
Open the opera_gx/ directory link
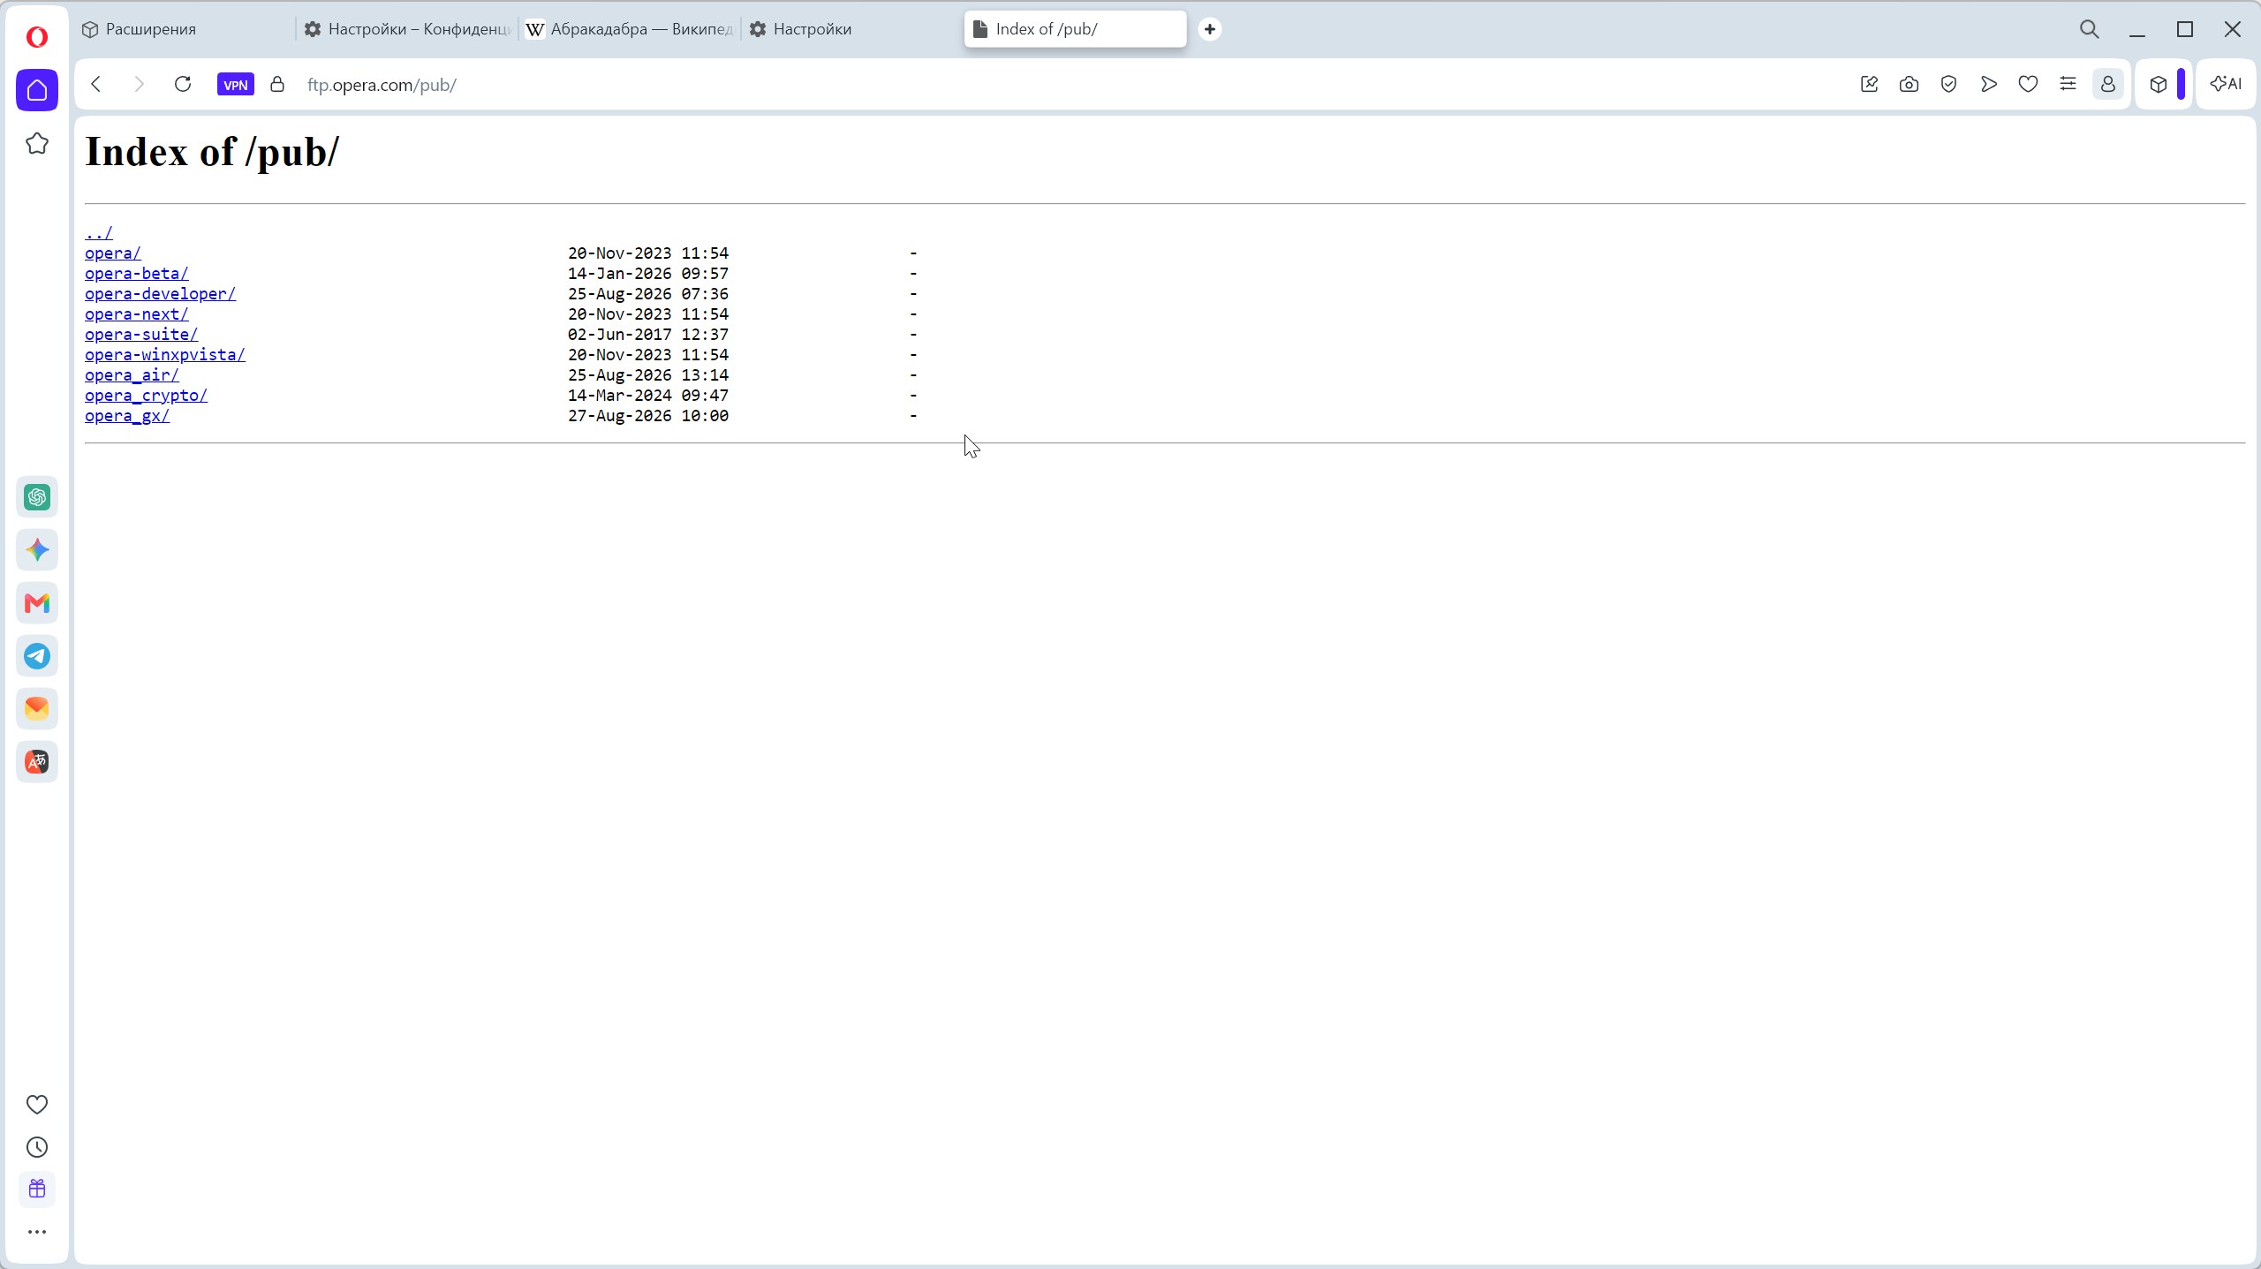[127, 416]
